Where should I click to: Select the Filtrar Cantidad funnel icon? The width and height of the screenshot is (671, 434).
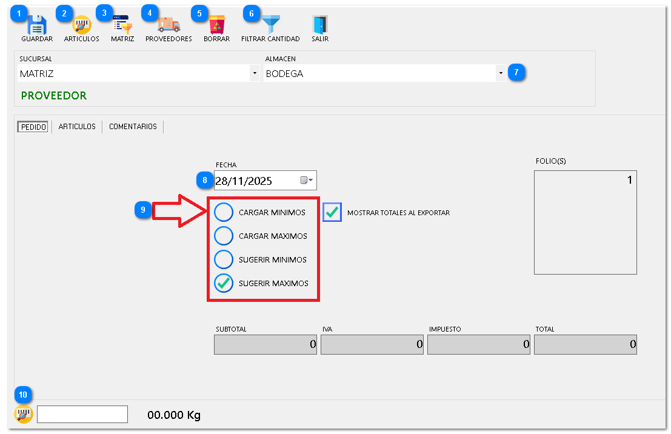pyautogui.click(x=270, y=25)
